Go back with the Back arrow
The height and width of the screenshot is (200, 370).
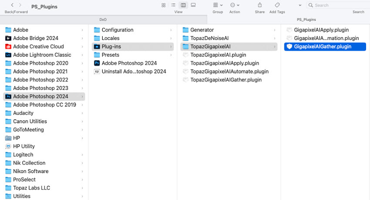pyautogui.click(x=12, y=5)
